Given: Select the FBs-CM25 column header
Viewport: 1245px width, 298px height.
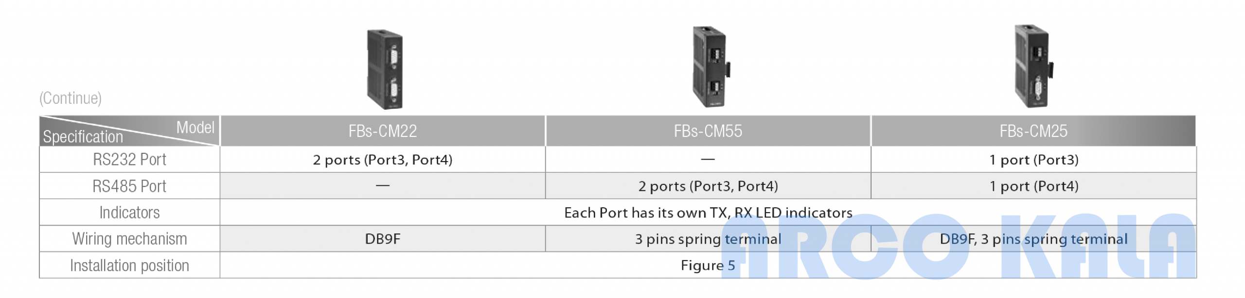Looking at the screenshot, I should click(x=1033, y=131).
